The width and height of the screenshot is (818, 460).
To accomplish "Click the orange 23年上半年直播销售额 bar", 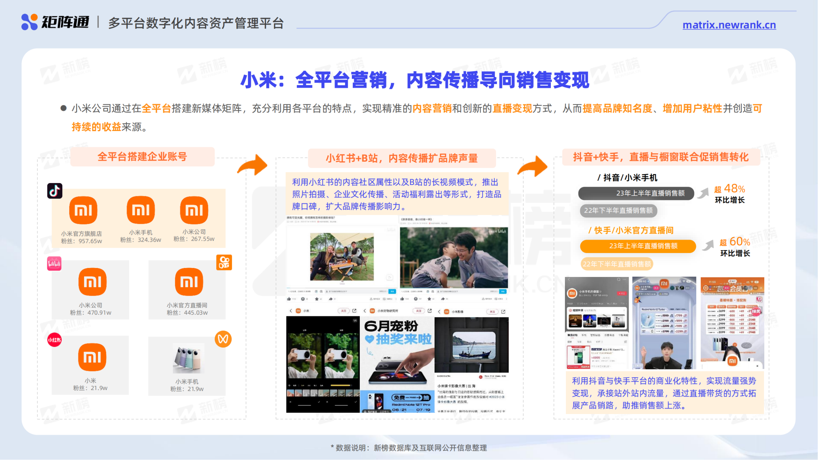I will (638, 246).
